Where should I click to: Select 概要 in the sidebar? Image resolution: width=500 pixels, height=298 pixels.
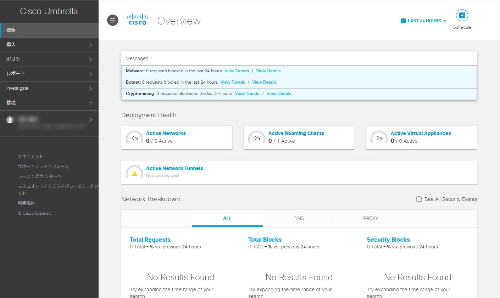tap(49, 30)
